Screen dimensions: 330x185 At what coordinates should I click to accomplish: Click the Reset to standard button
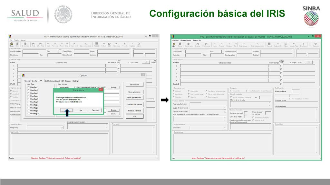click(x=134, y=110)
